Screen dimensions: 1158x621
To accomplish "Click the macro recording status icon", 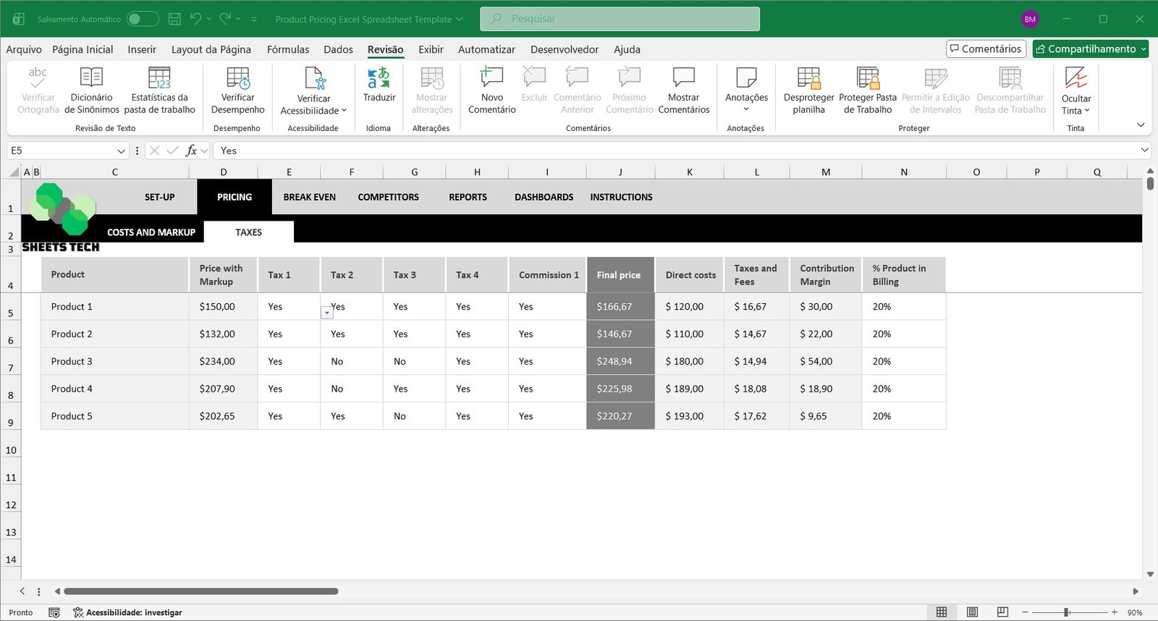I will click(54, 612).
